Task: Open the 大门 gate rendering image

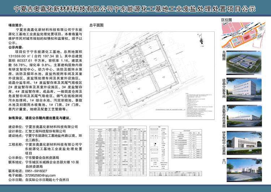Action: pos(244,170)
